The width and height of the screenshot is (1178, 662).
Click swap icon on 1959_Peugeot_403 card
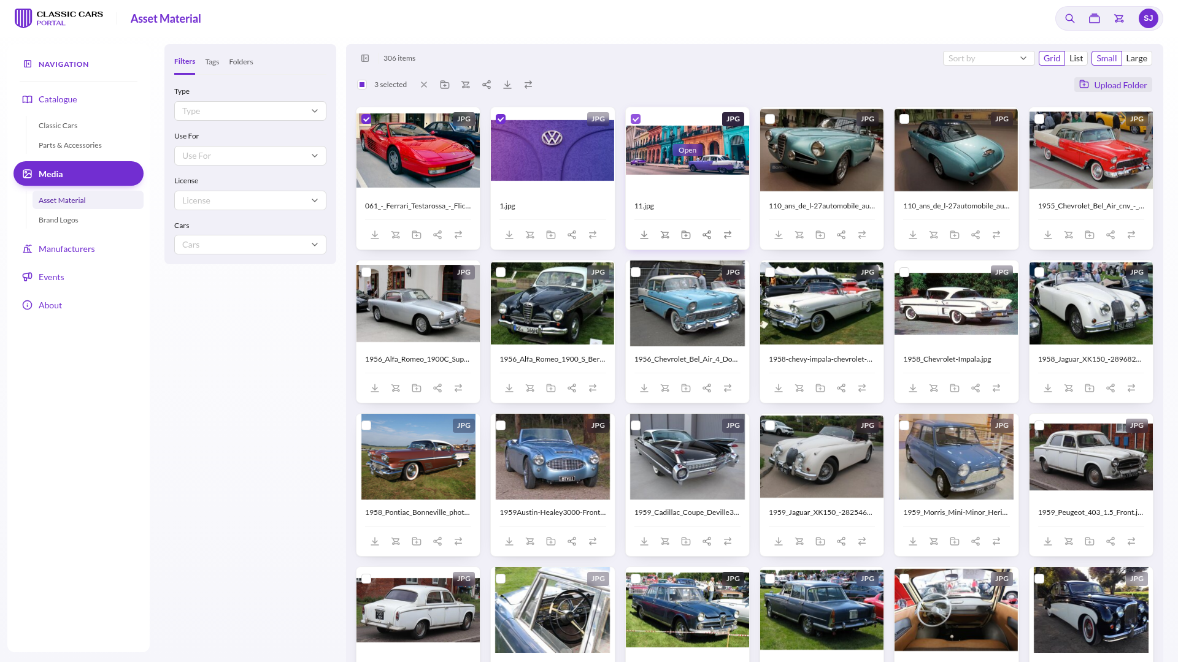(1131, 541)
